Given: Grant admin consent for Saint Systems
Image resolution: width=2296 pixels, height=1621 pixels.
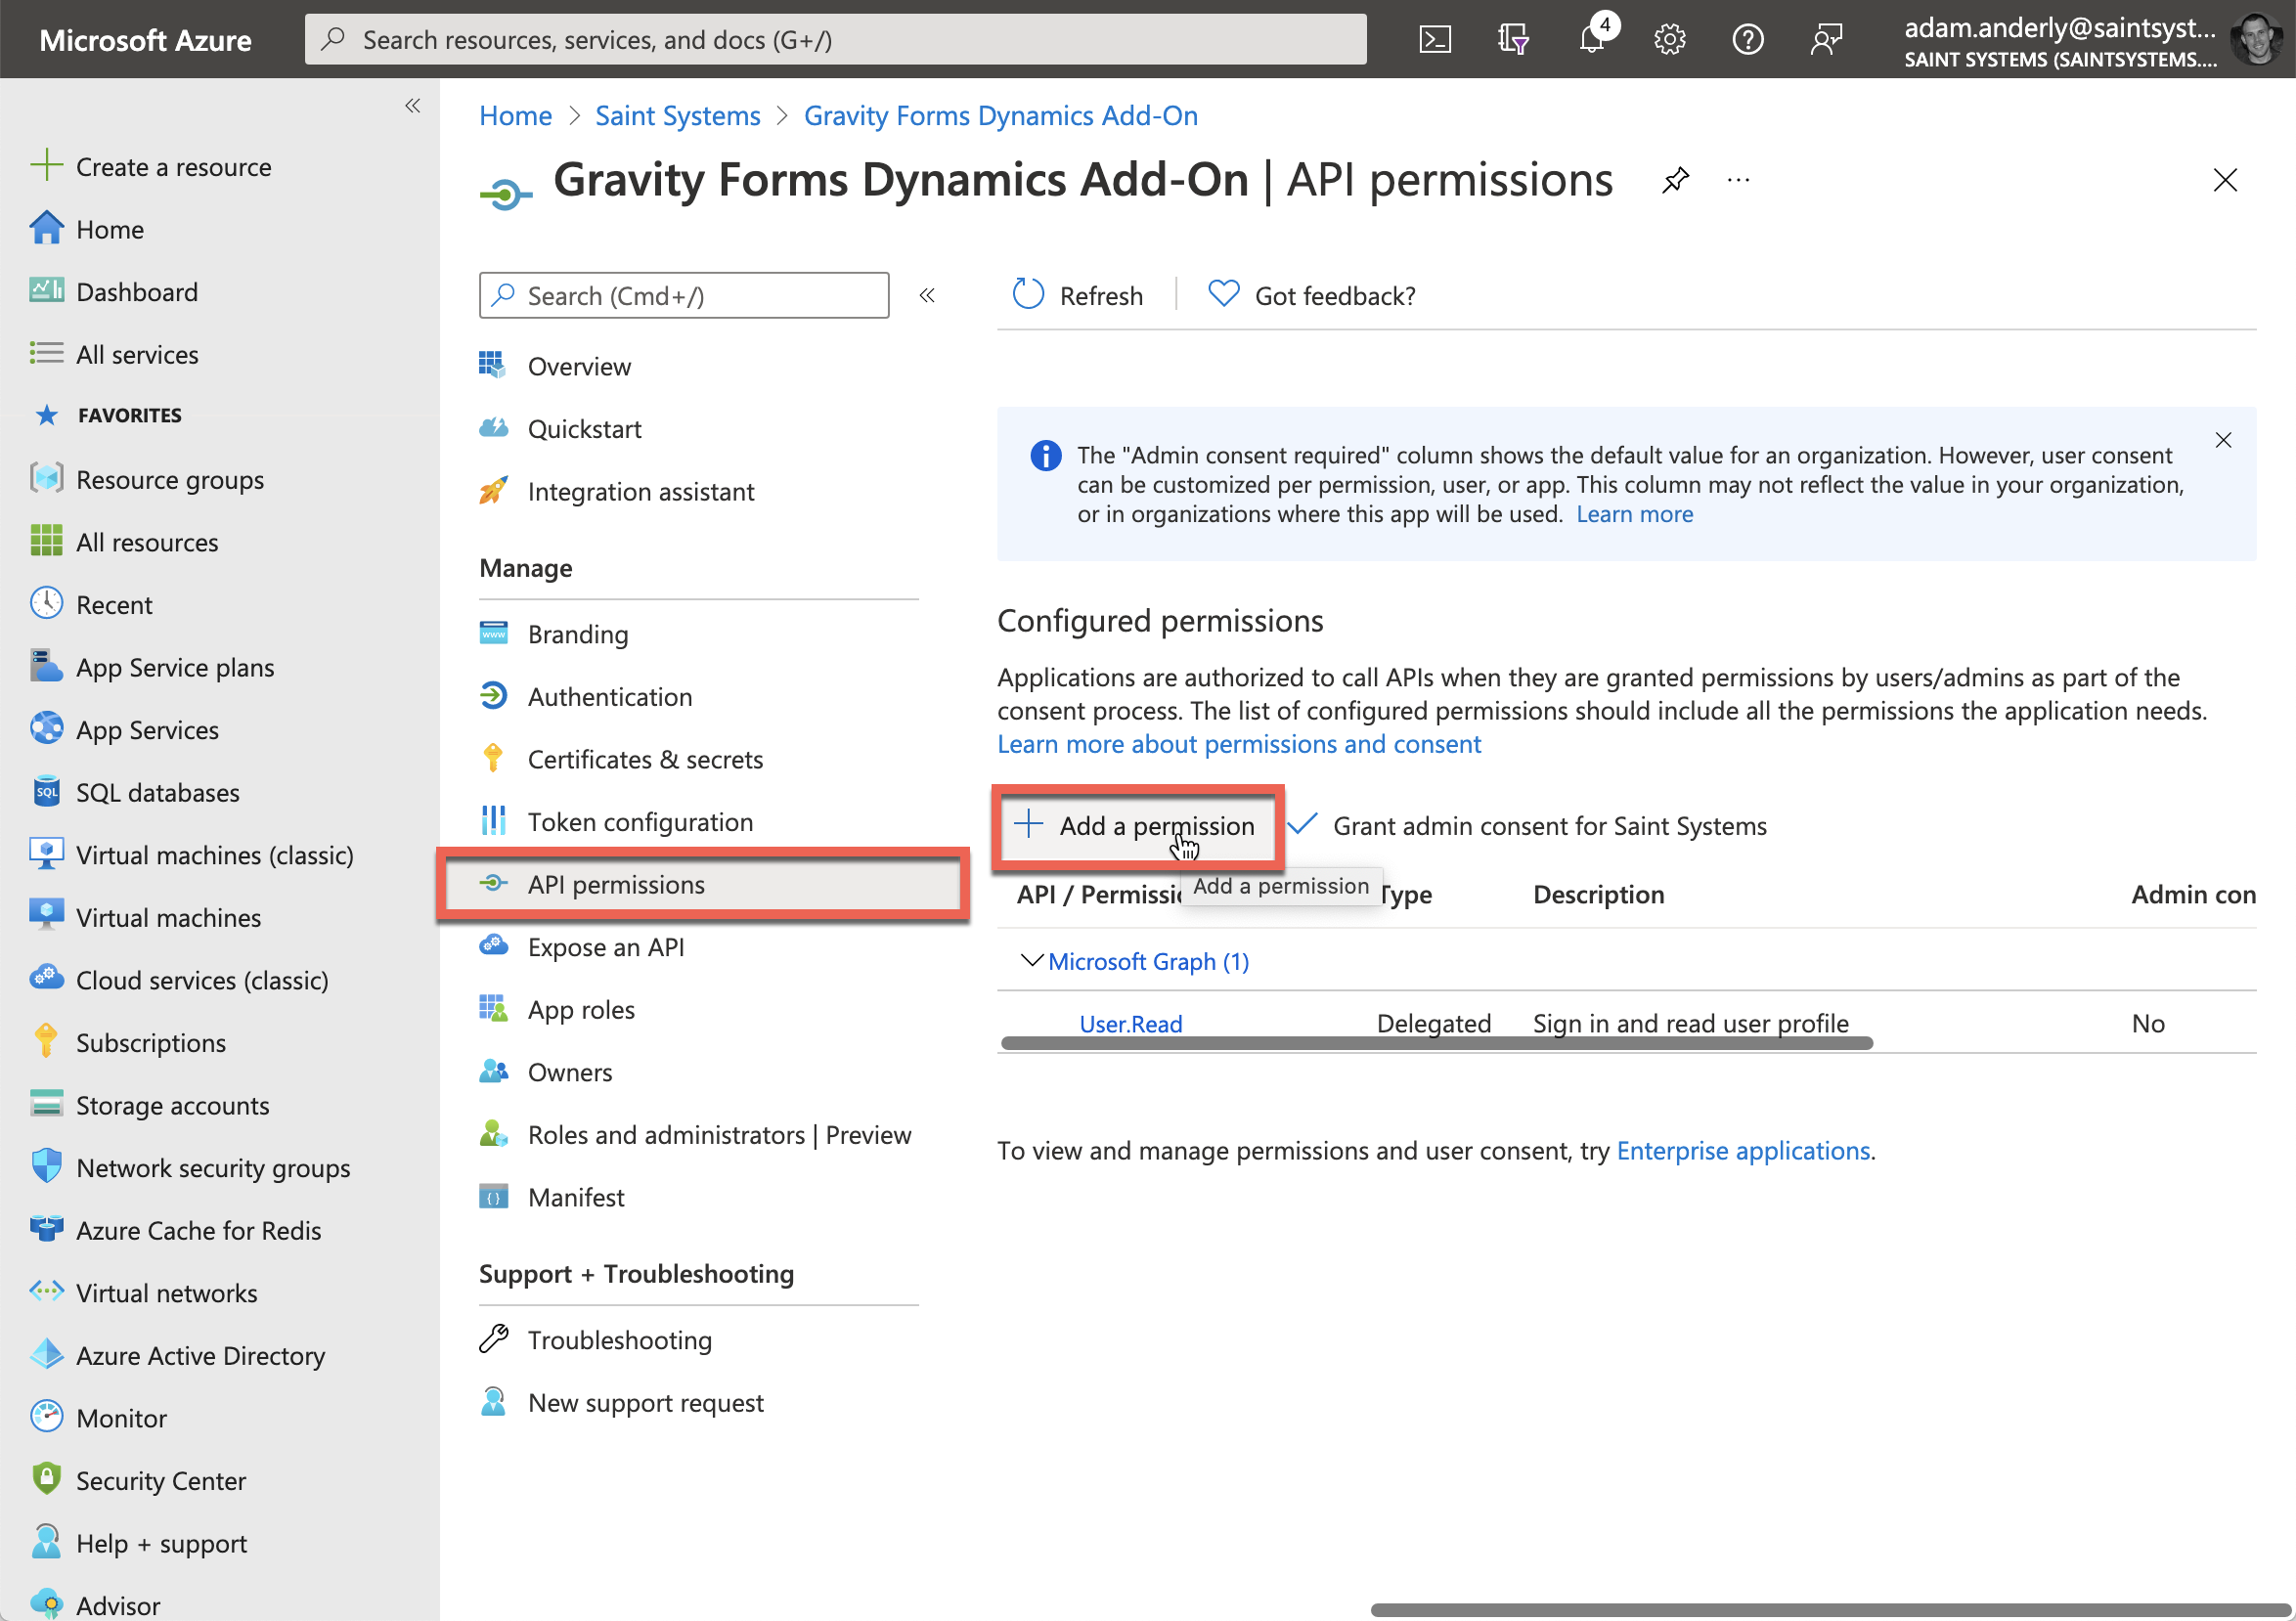Looking at the screenshot, I should [x=1527, y=826].
